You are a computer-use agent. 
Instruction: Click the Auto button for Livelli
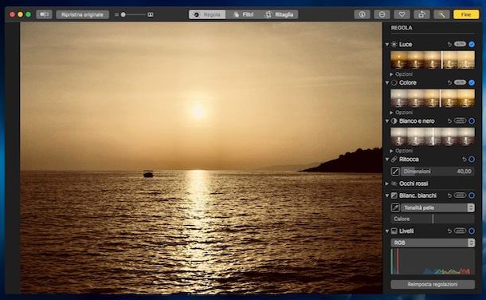pos(460,231)
